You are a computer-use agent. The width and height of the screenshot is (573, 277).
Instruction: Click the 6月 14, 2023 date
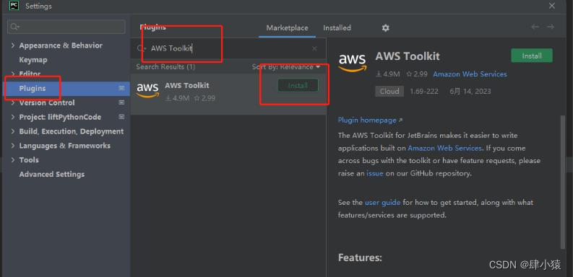(x=470, y=91)
